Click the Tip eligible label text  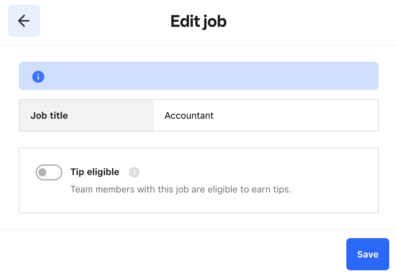coord(95,172)
